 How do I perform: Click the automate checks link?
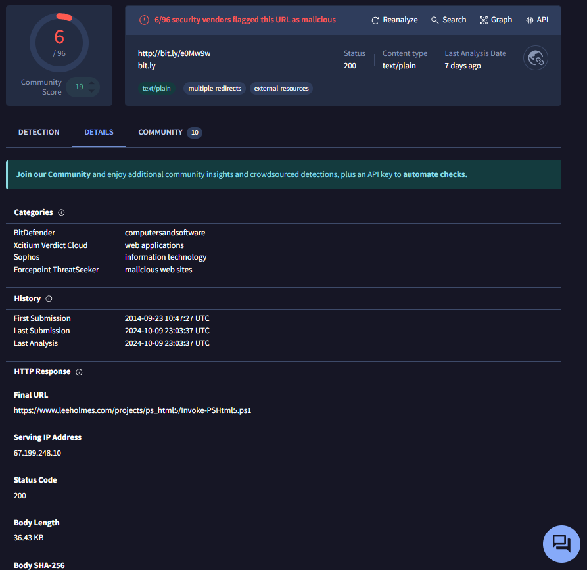[435, 174]
